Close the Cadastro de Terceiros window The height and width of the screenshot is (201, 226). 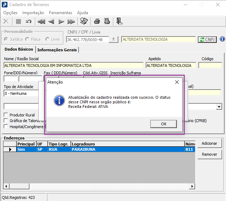(x=218, y=5)
